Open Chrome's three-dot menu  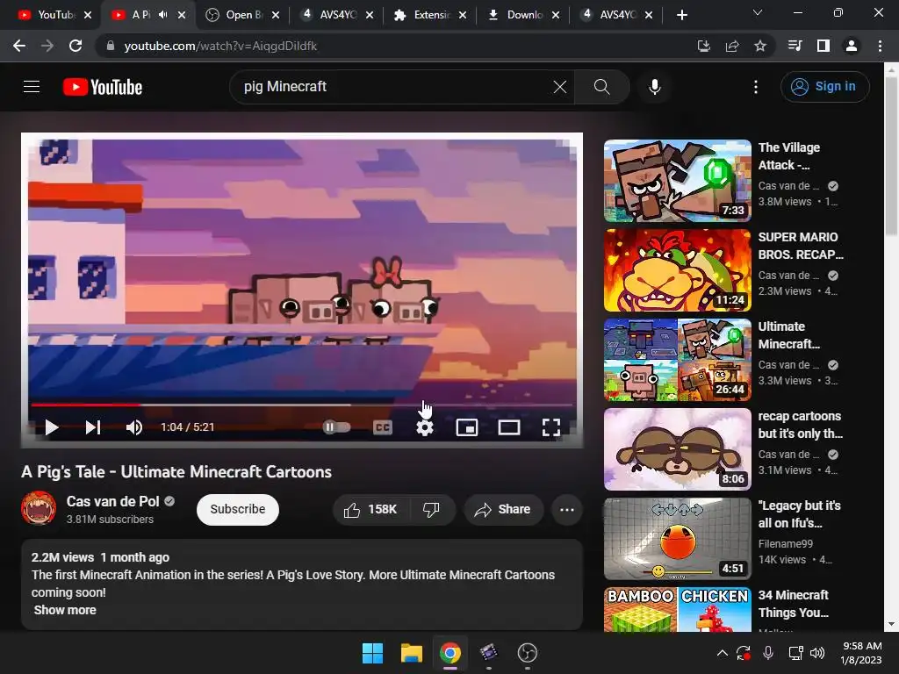point(880,46)
